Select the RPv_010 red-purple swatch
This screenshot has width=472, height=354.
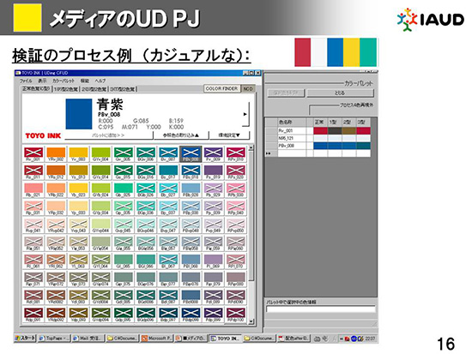(x=236, y=154)
